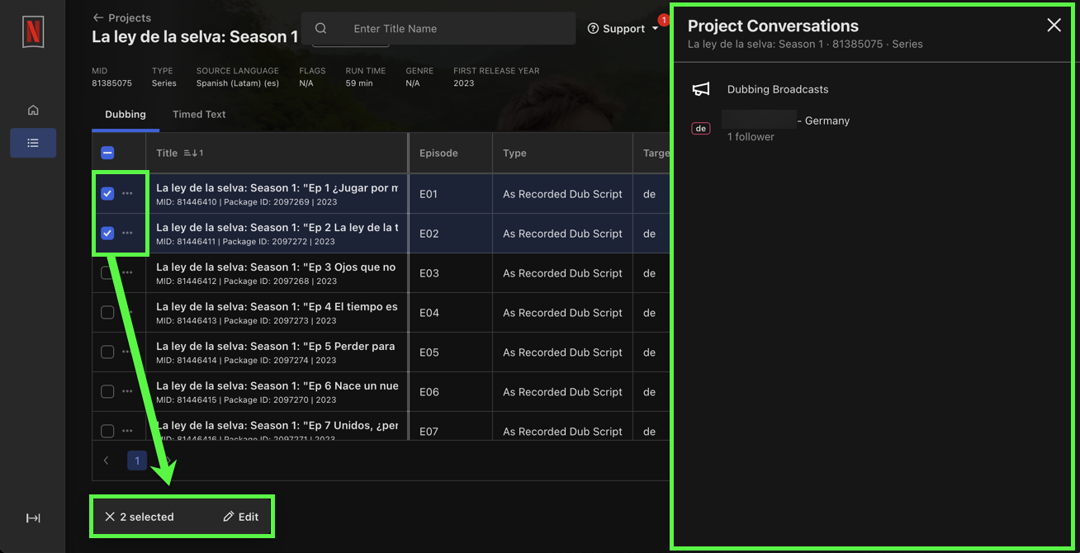Check the Ep 4 row checkbox
The height and width of the screenshot is (553, 1080).
point(107,313)
